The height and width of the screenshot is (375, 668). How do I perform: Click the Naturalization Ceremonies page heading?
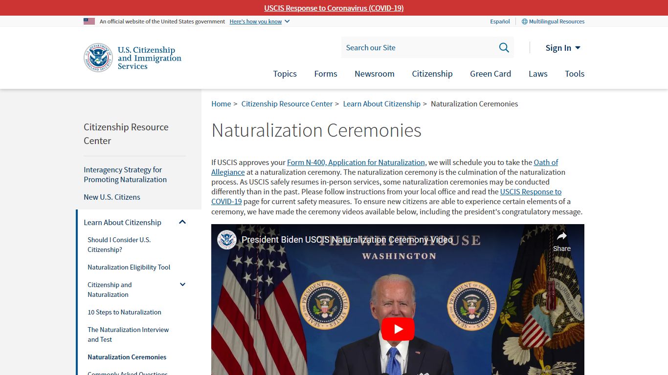[316, 130]
